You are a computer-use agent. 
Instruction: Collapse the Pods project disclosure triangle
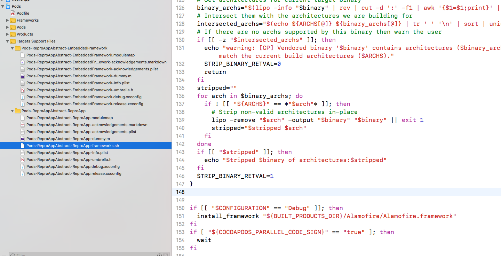3,6
